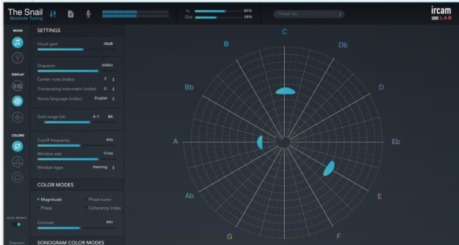Adjust the Grid range slider

tap(76, 122)
